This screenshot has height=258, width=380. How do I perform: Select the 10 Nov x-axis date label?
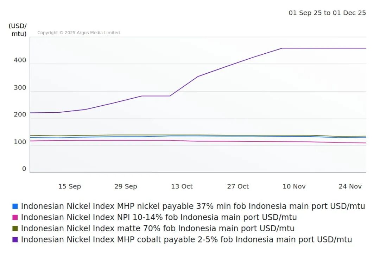point(294,186)
